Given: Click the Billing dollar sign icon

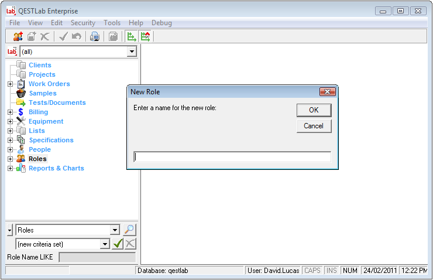Looking at the screenshot, I should point(21,112).
